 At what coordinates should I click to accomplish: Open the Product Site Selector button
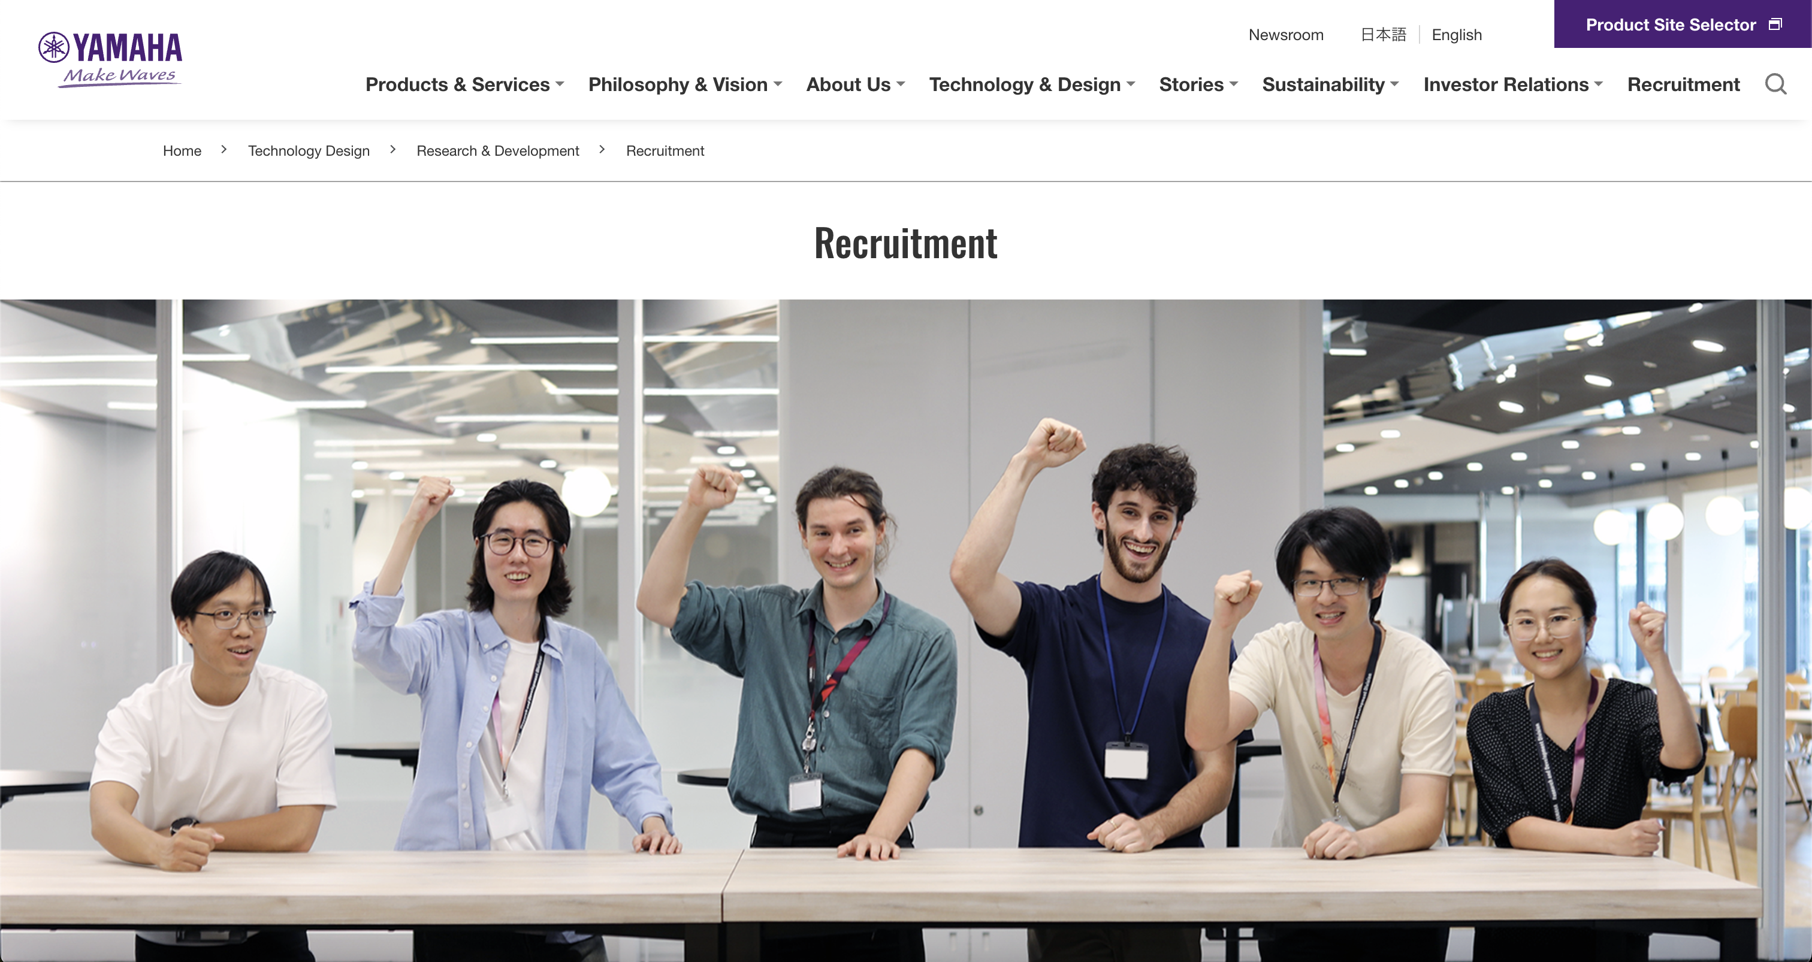pyautogui.click(x=1683, y=24)
